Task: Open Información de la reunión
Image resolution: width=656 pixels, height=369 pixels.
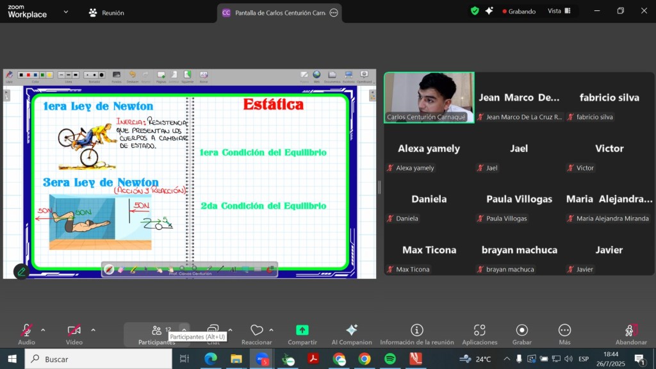Action: pos(416,330)
